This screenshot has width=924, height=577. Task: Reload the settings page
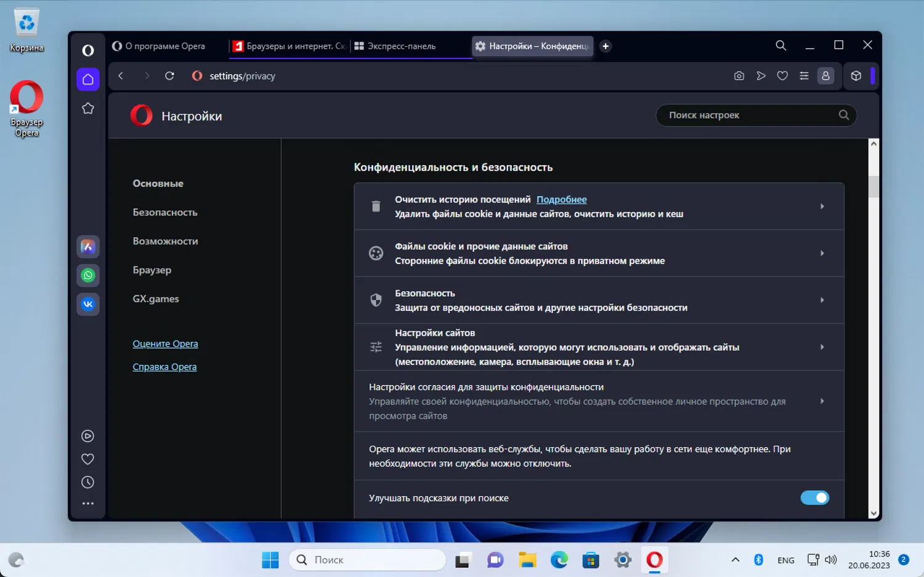point(169,76)
